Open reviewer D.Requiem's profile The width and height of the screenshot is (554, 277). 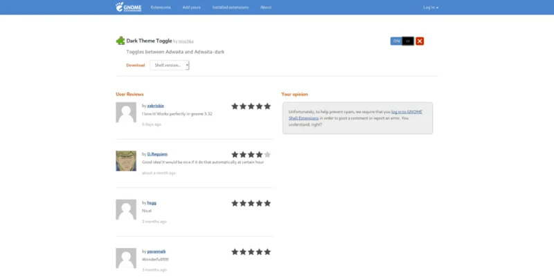click(x=157, y=154)
